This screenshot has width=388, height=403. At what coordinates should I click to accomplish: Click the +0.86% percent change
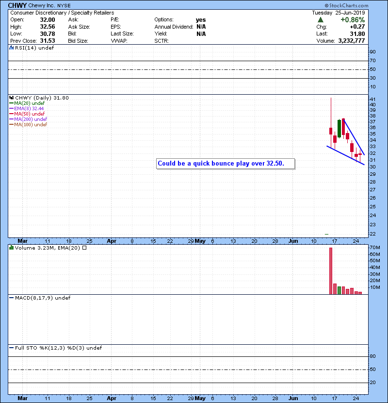click(x=353, y=20)
